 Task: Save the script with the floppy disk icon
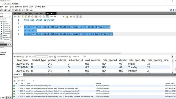[x=18, y=16]
